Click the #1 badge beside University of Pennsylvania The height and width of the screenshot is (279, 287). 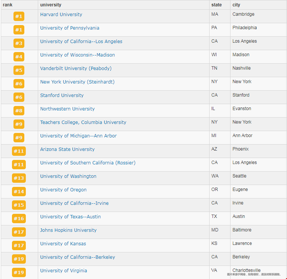pos(19,30)
